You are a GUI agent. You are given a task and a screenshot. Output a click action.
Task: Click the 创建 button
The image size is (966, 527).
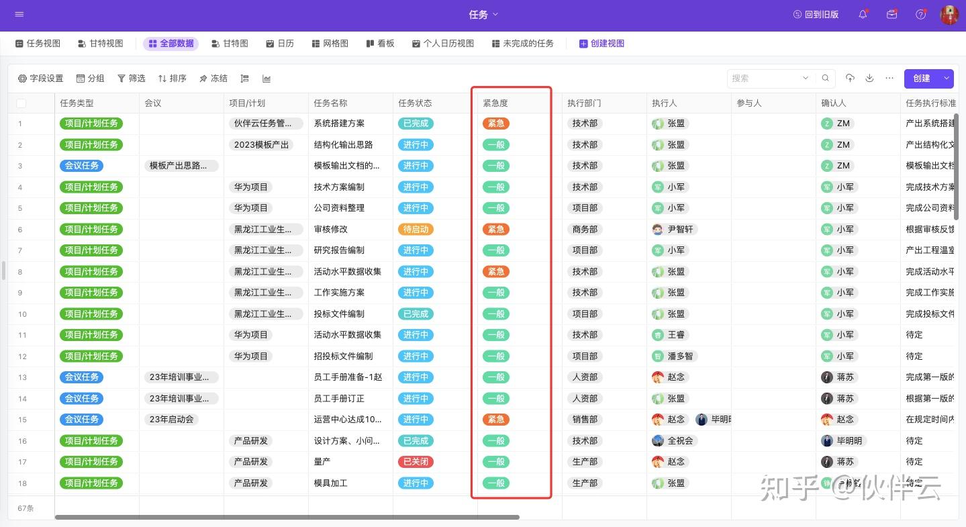coord(922,79)
